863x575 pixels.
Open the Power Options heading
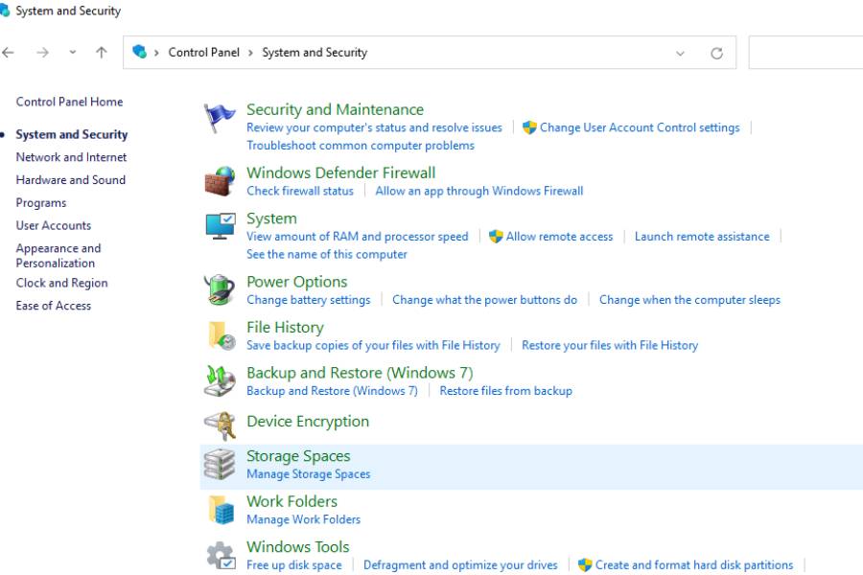[x=296, y=282]
